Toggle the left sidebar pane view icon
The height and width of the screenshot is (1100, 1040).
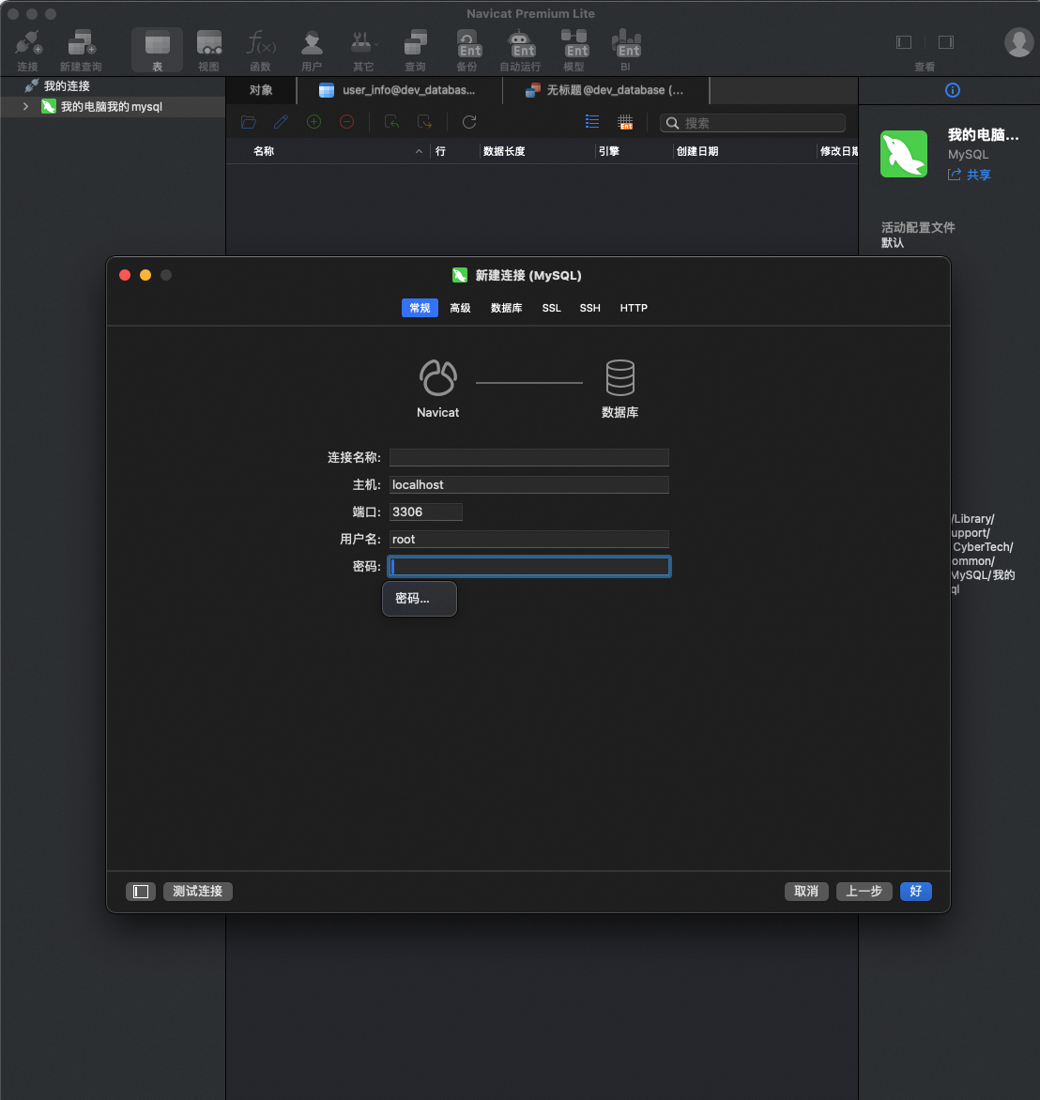point(904,42)
